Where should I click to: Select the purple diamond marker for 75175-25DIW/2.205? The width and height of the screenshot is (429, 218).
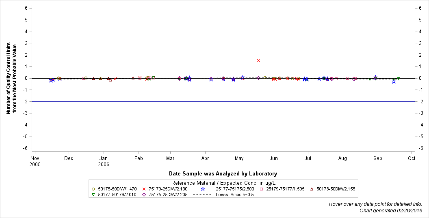point(144,195)
